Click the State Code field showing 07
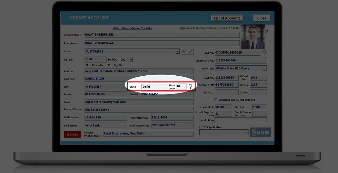338x173 pixels. (x=181, y=86)
